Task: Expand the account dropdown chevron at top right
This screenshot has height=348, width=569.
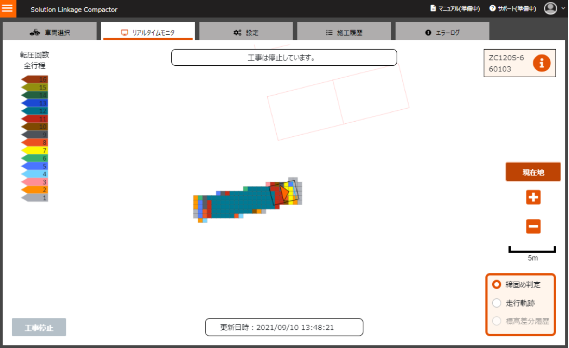Action: pos(563,8)
